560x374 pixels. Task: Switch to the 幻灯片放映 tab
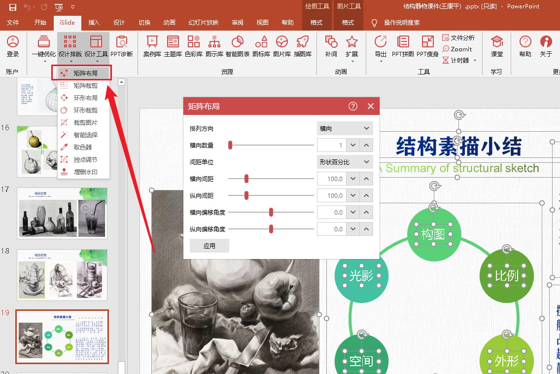pos(203,23)
